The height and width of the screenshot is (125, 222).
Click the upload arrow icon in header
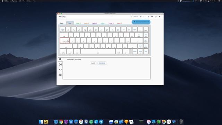tap(148, 17)
